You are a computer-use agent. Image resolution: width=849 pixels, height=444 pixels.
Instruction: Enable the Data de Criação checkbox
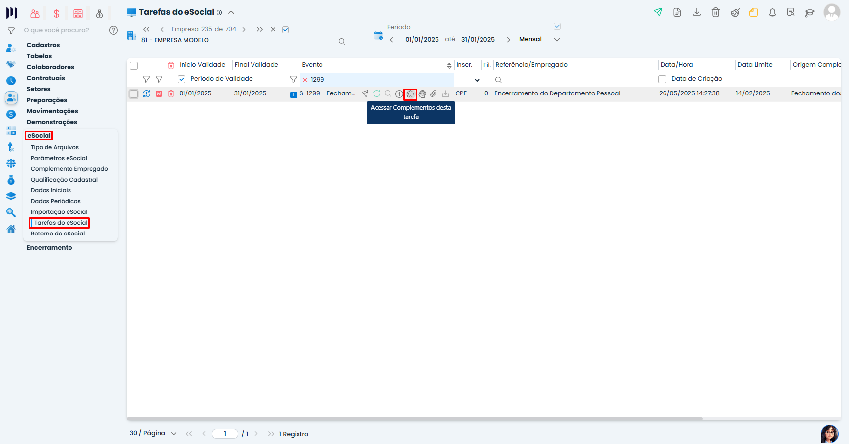pyautogui.click(x=663, y=79)
